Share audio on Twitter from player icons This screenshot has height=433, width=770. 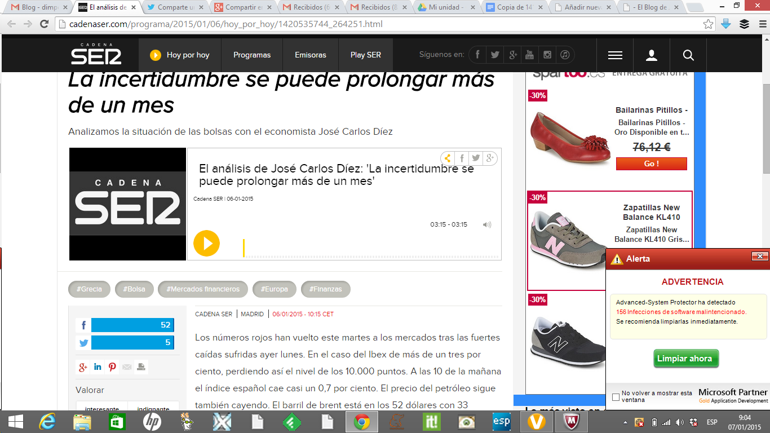476,158
